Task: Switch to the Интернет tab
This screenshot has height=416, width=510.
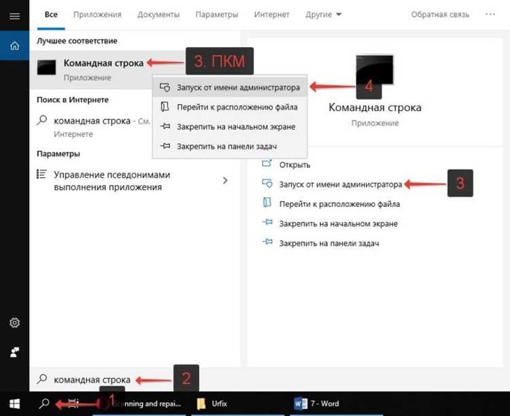Action: click(x=271, y=15)
